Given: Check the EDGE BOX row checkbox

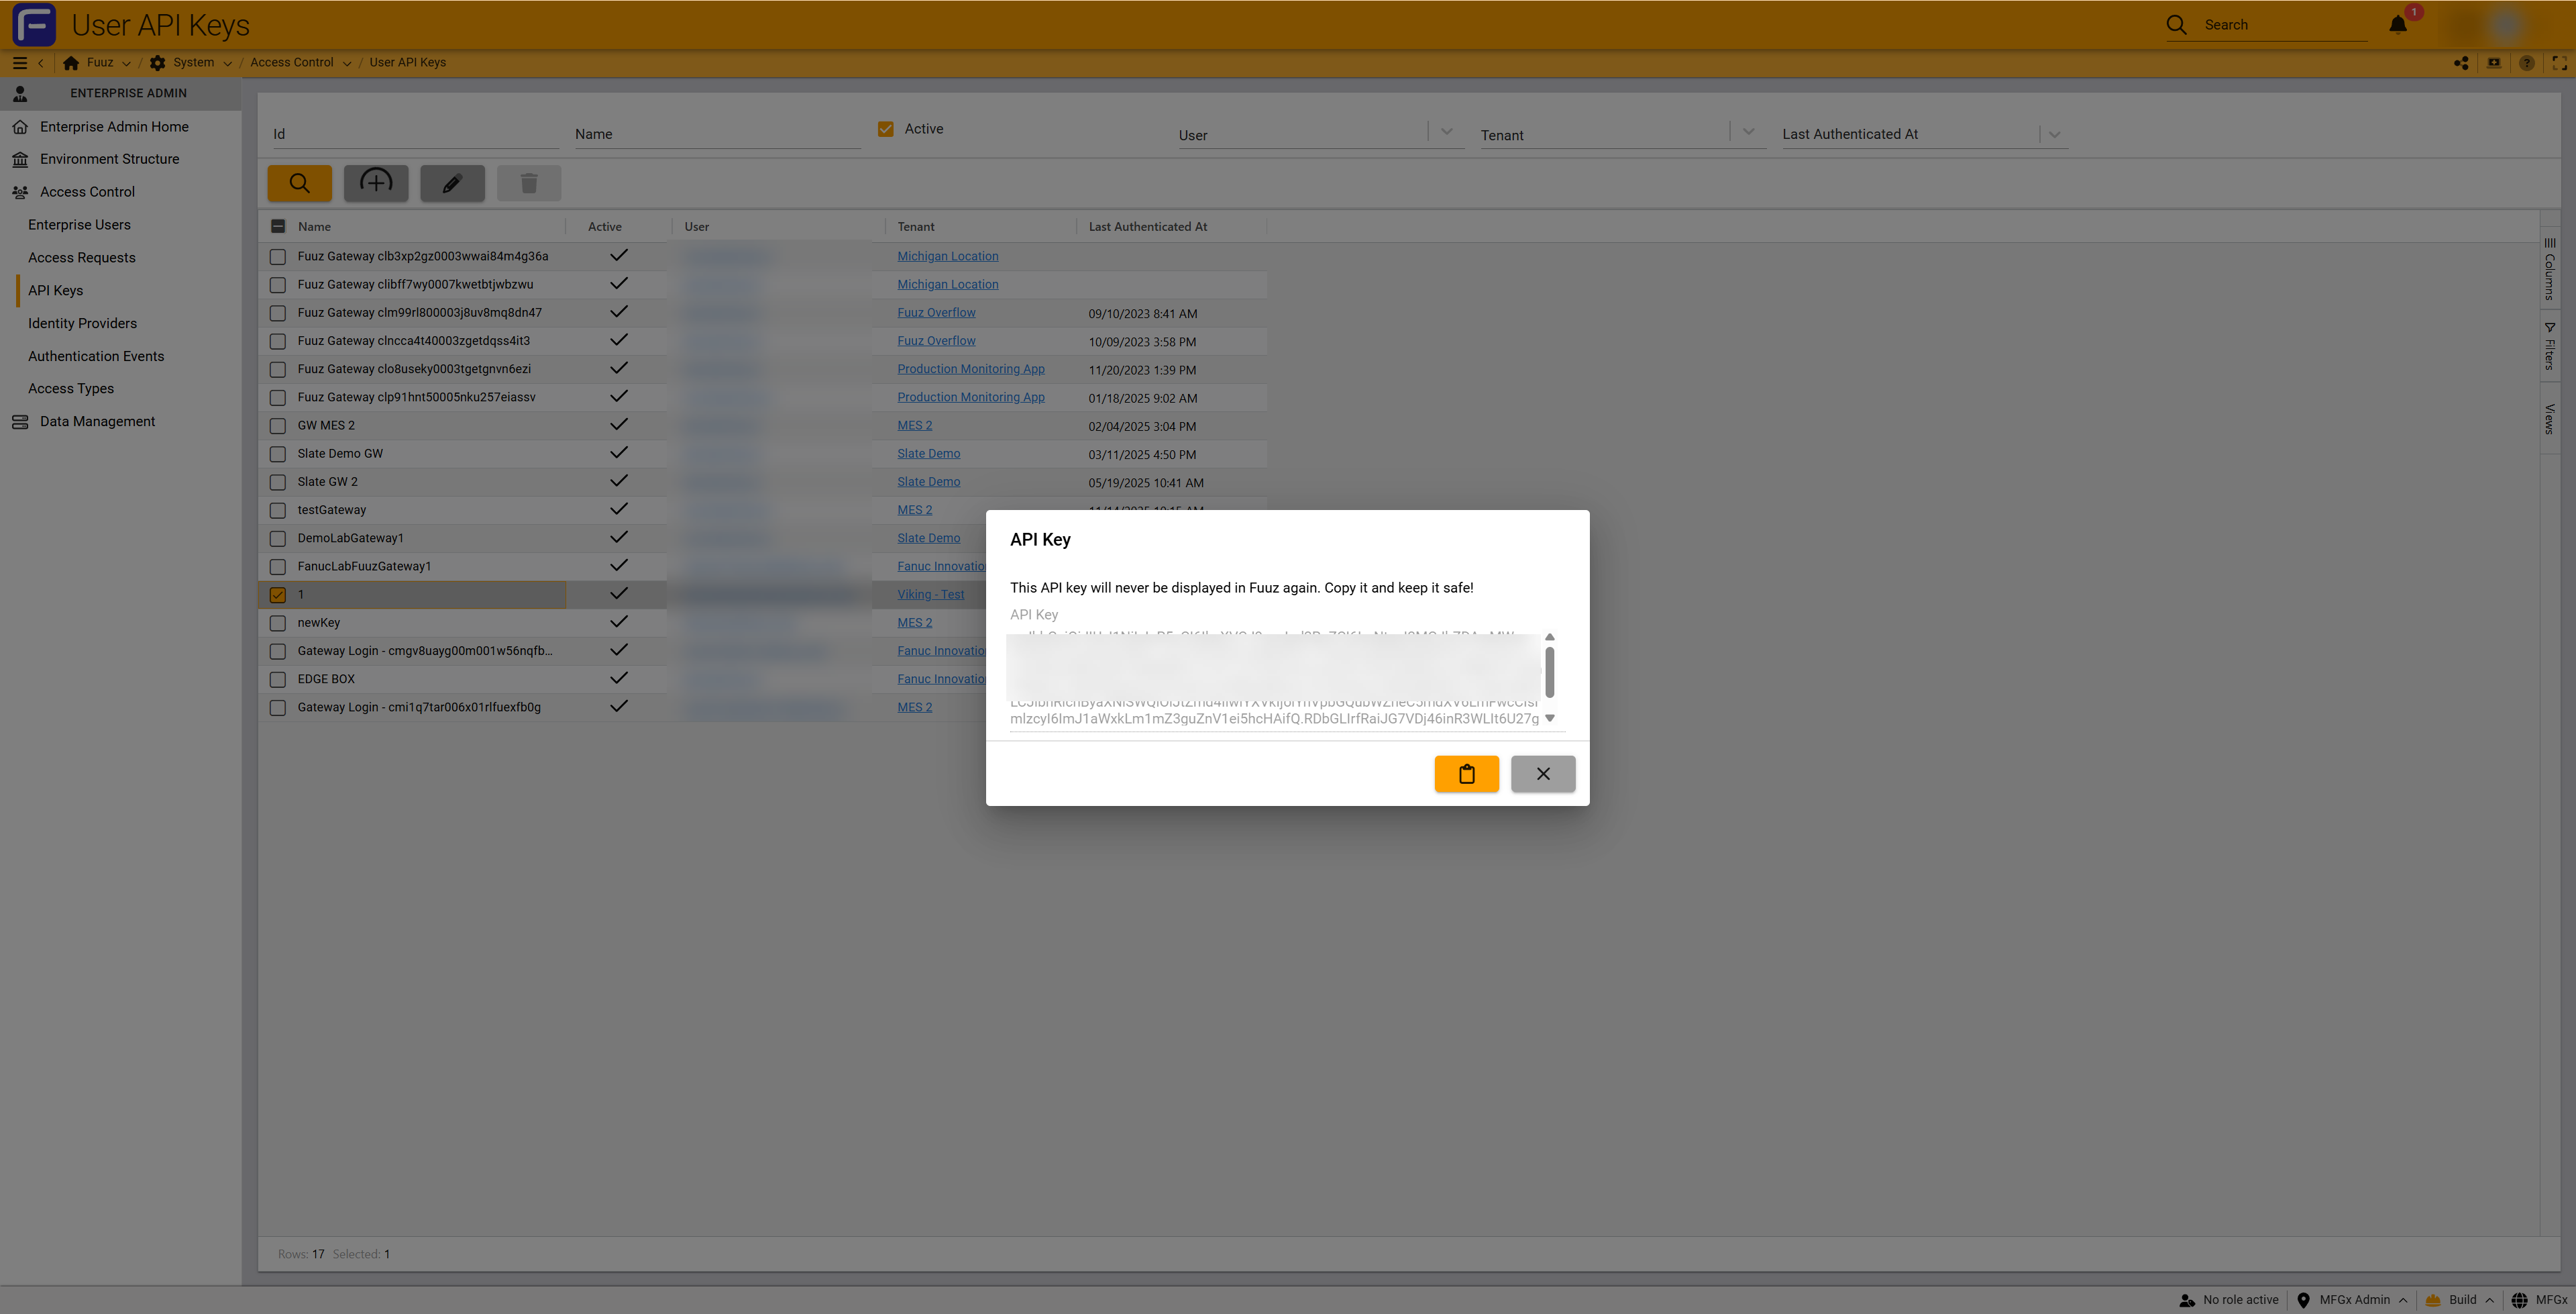Looking at the screenshot, I should click(x=278, y=678).
